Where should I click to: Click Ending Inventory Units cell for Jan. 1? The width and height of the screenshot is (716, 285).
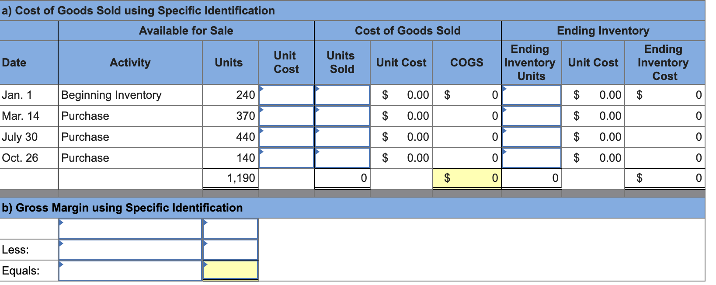click(x=532, y=95)
